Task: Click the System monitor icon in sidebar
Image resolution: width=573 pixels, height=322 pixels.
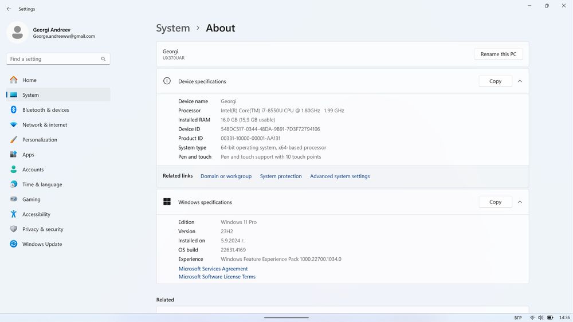Action: point(14,95)
